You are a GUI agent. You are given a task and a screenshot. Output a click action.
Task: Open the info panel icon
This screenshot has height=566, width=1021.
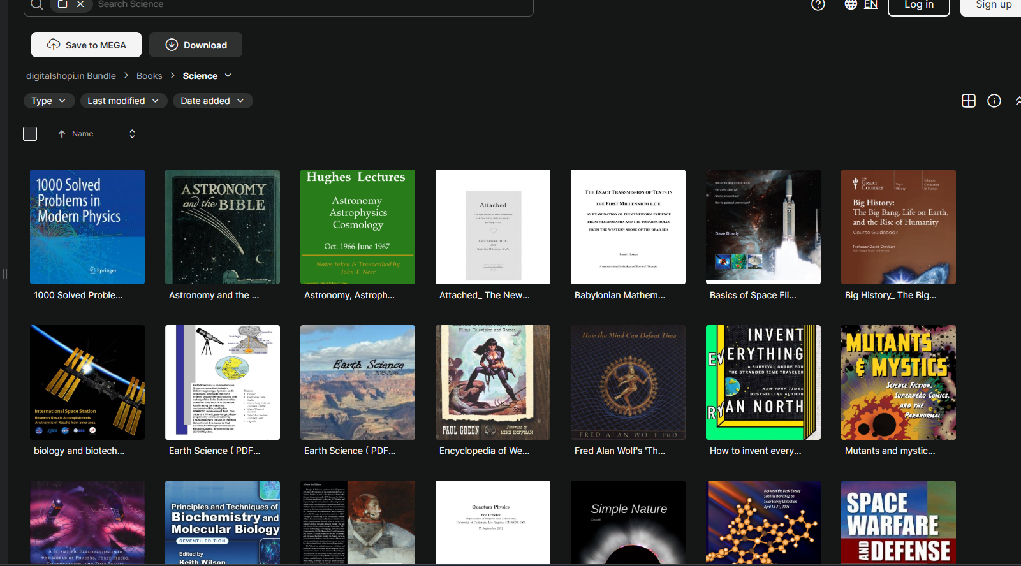point(994,101)
